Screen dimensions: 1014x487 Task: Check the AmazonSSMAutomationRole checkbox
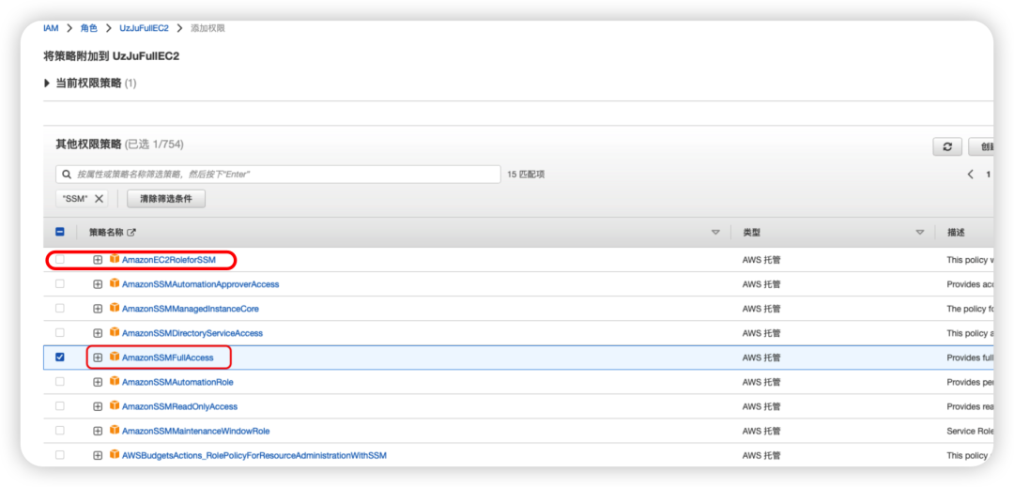coord(60,382)
